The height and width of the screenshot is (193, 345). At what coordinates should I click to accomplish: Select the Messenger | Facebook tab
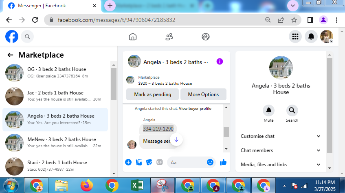tap(52, 6)
